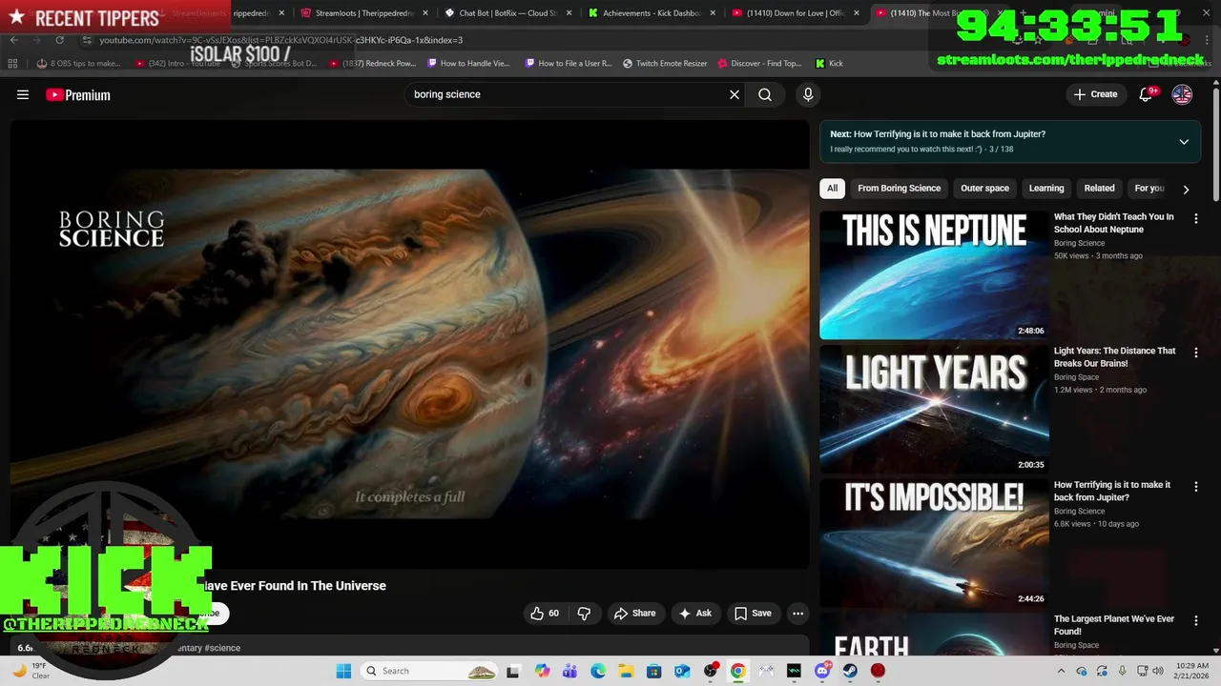Dislike the video
The image size is (1221, 686).
[x=584, y=614]
